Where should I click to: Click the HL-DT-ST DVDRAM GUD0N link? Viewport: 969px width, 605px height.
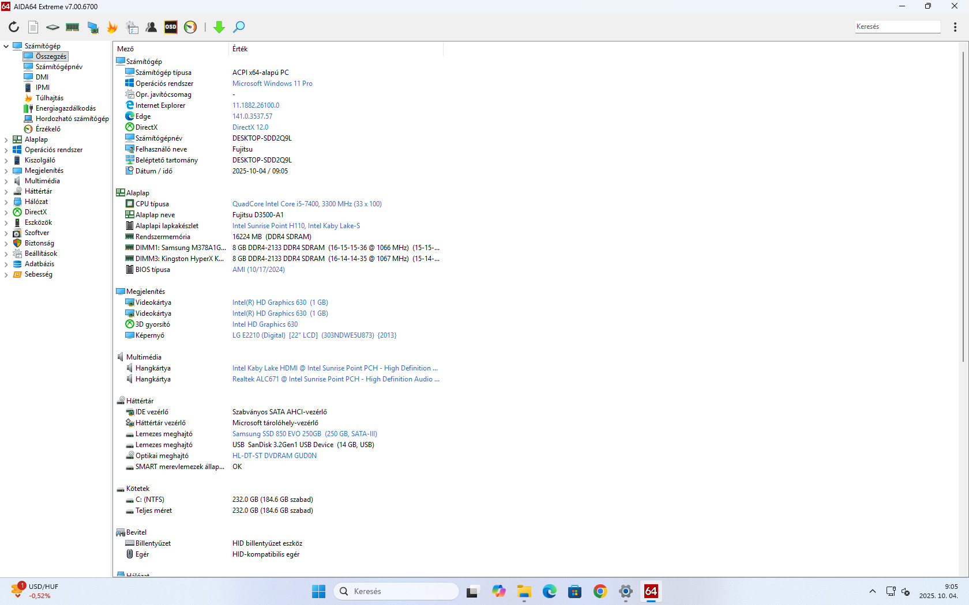pyautogui.click(x=275, y=456)
